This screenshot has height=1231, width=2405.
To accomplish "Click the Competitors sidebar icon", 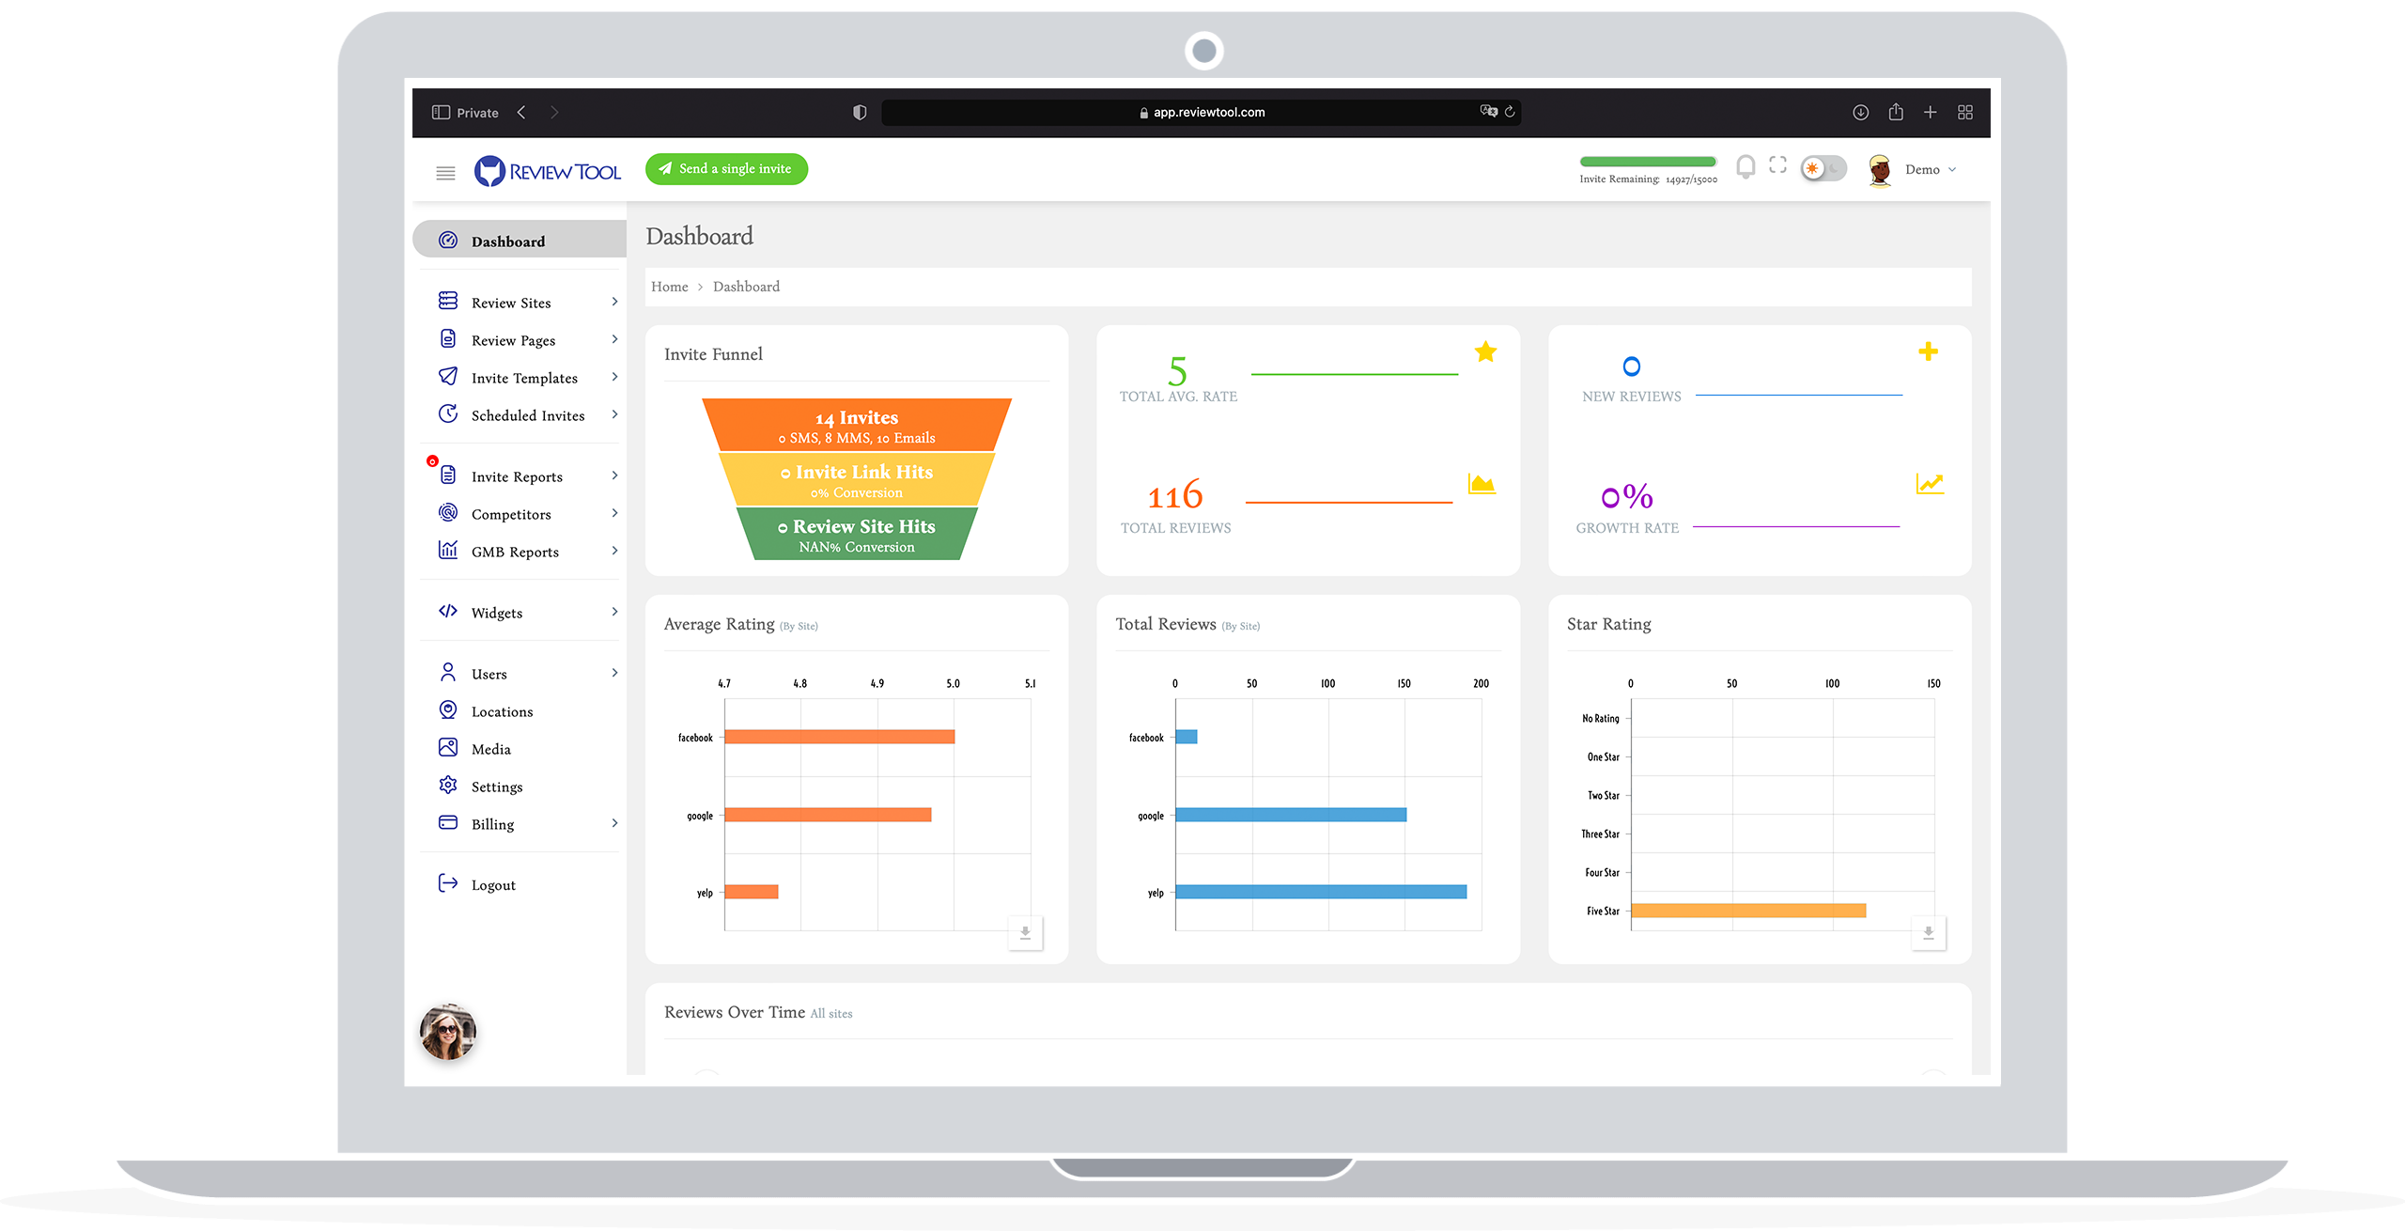I will click(x=447, y=513).
